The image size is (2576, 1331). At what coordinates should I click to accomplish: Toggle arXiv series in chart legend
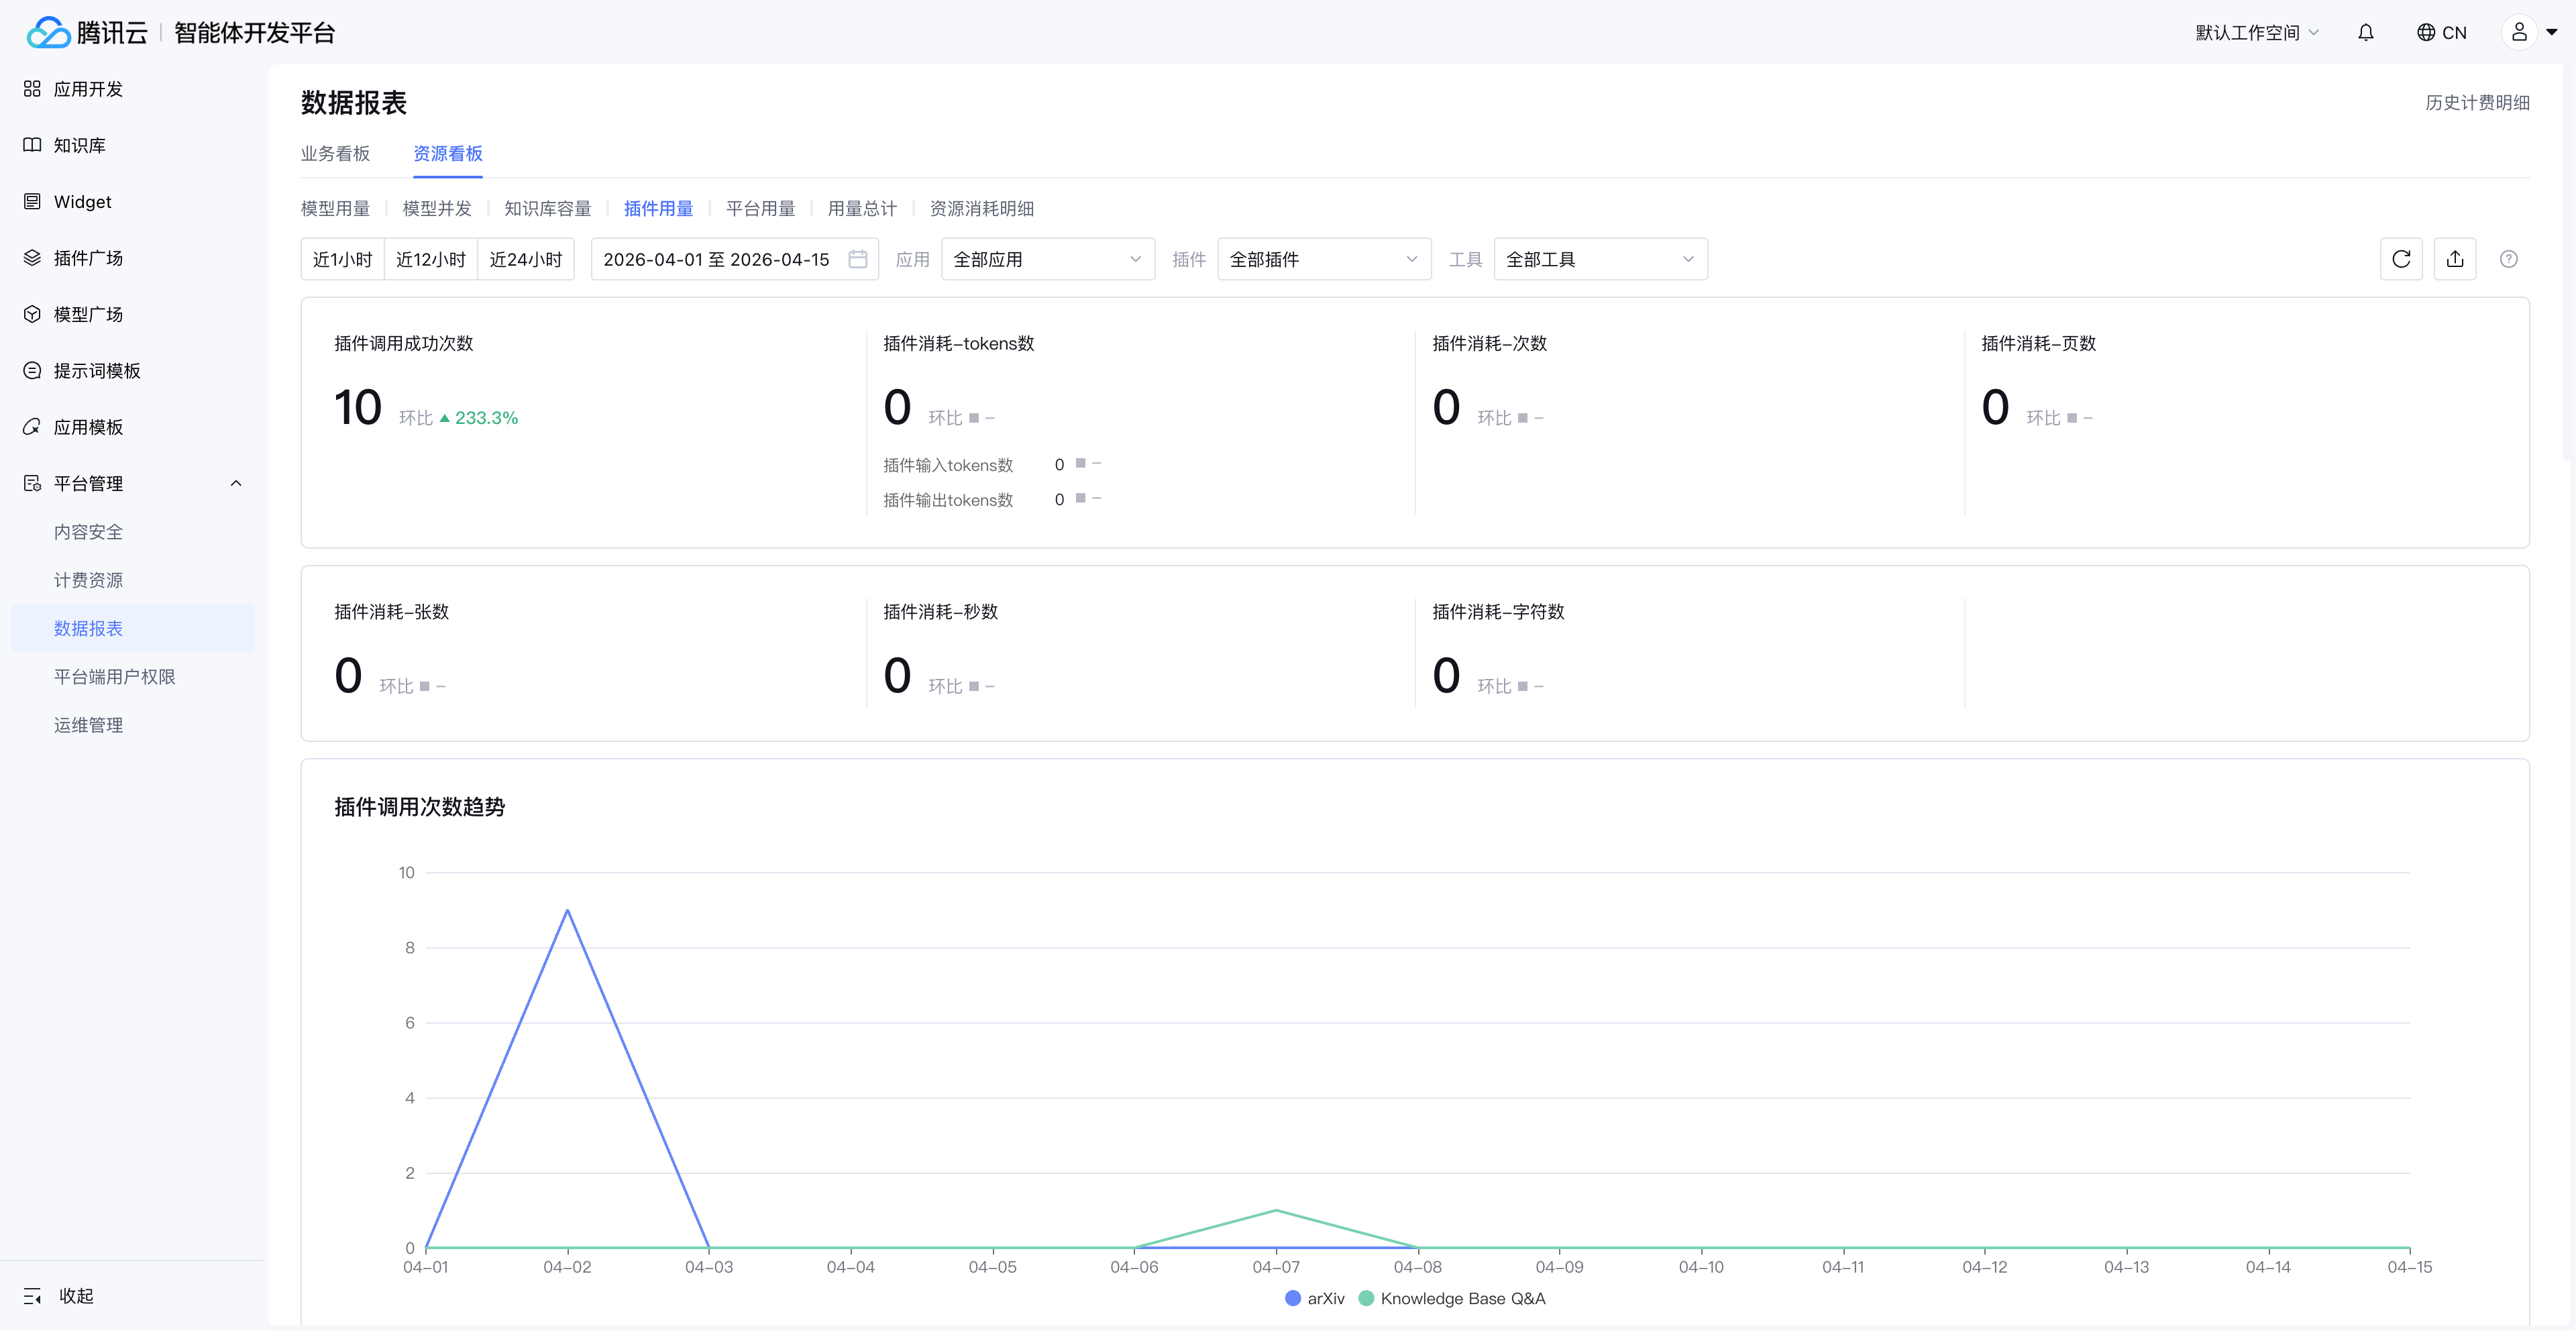(1314, 1298)
